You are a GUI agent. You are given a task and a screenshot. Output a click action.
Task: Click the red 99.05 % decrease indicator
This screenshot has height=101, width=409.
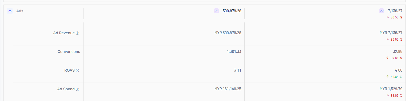394,95
